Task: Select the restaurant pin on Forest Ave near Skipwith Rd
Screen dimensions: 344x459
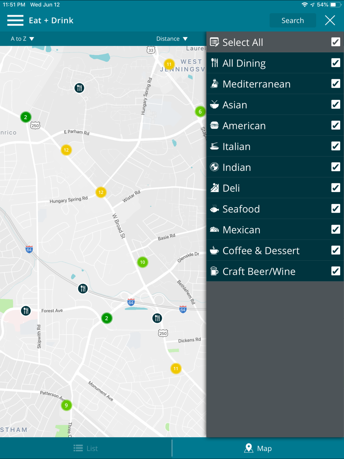Action: click(26, 311)
